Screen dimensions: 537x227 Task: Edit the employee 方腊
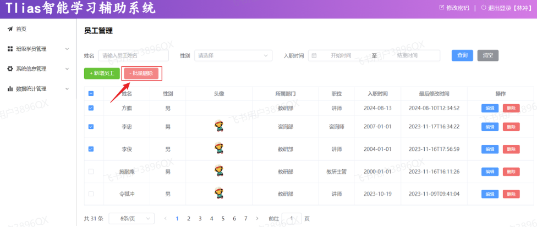(490, 108)
